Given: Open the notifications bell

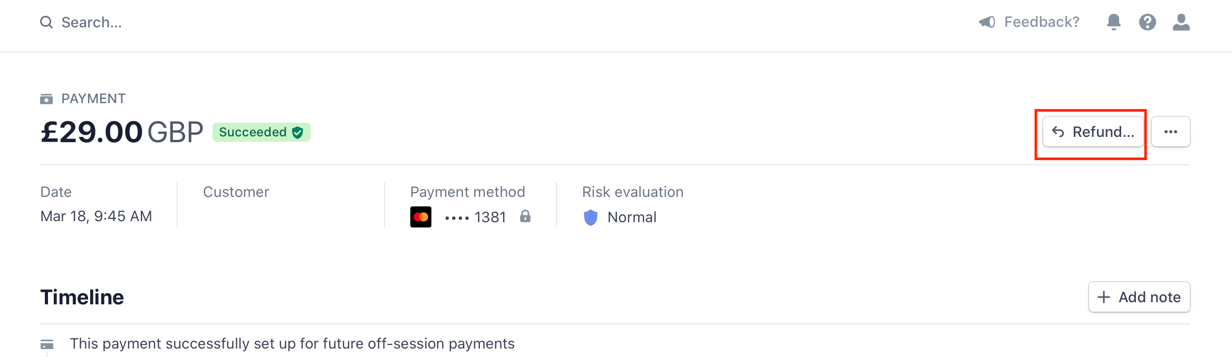Looking at the screenshot, I should coord(1113,22).
